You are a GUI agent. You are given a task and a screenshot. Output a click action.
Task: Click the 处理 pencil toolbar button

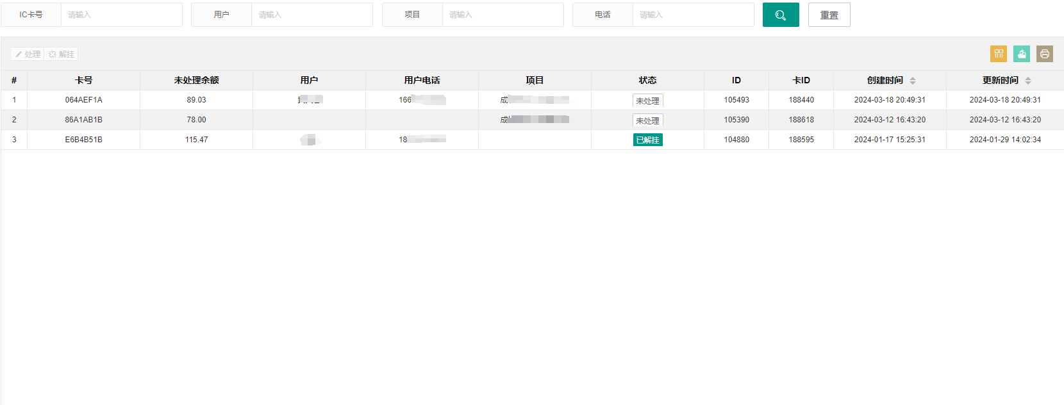(x=28, y=54)
